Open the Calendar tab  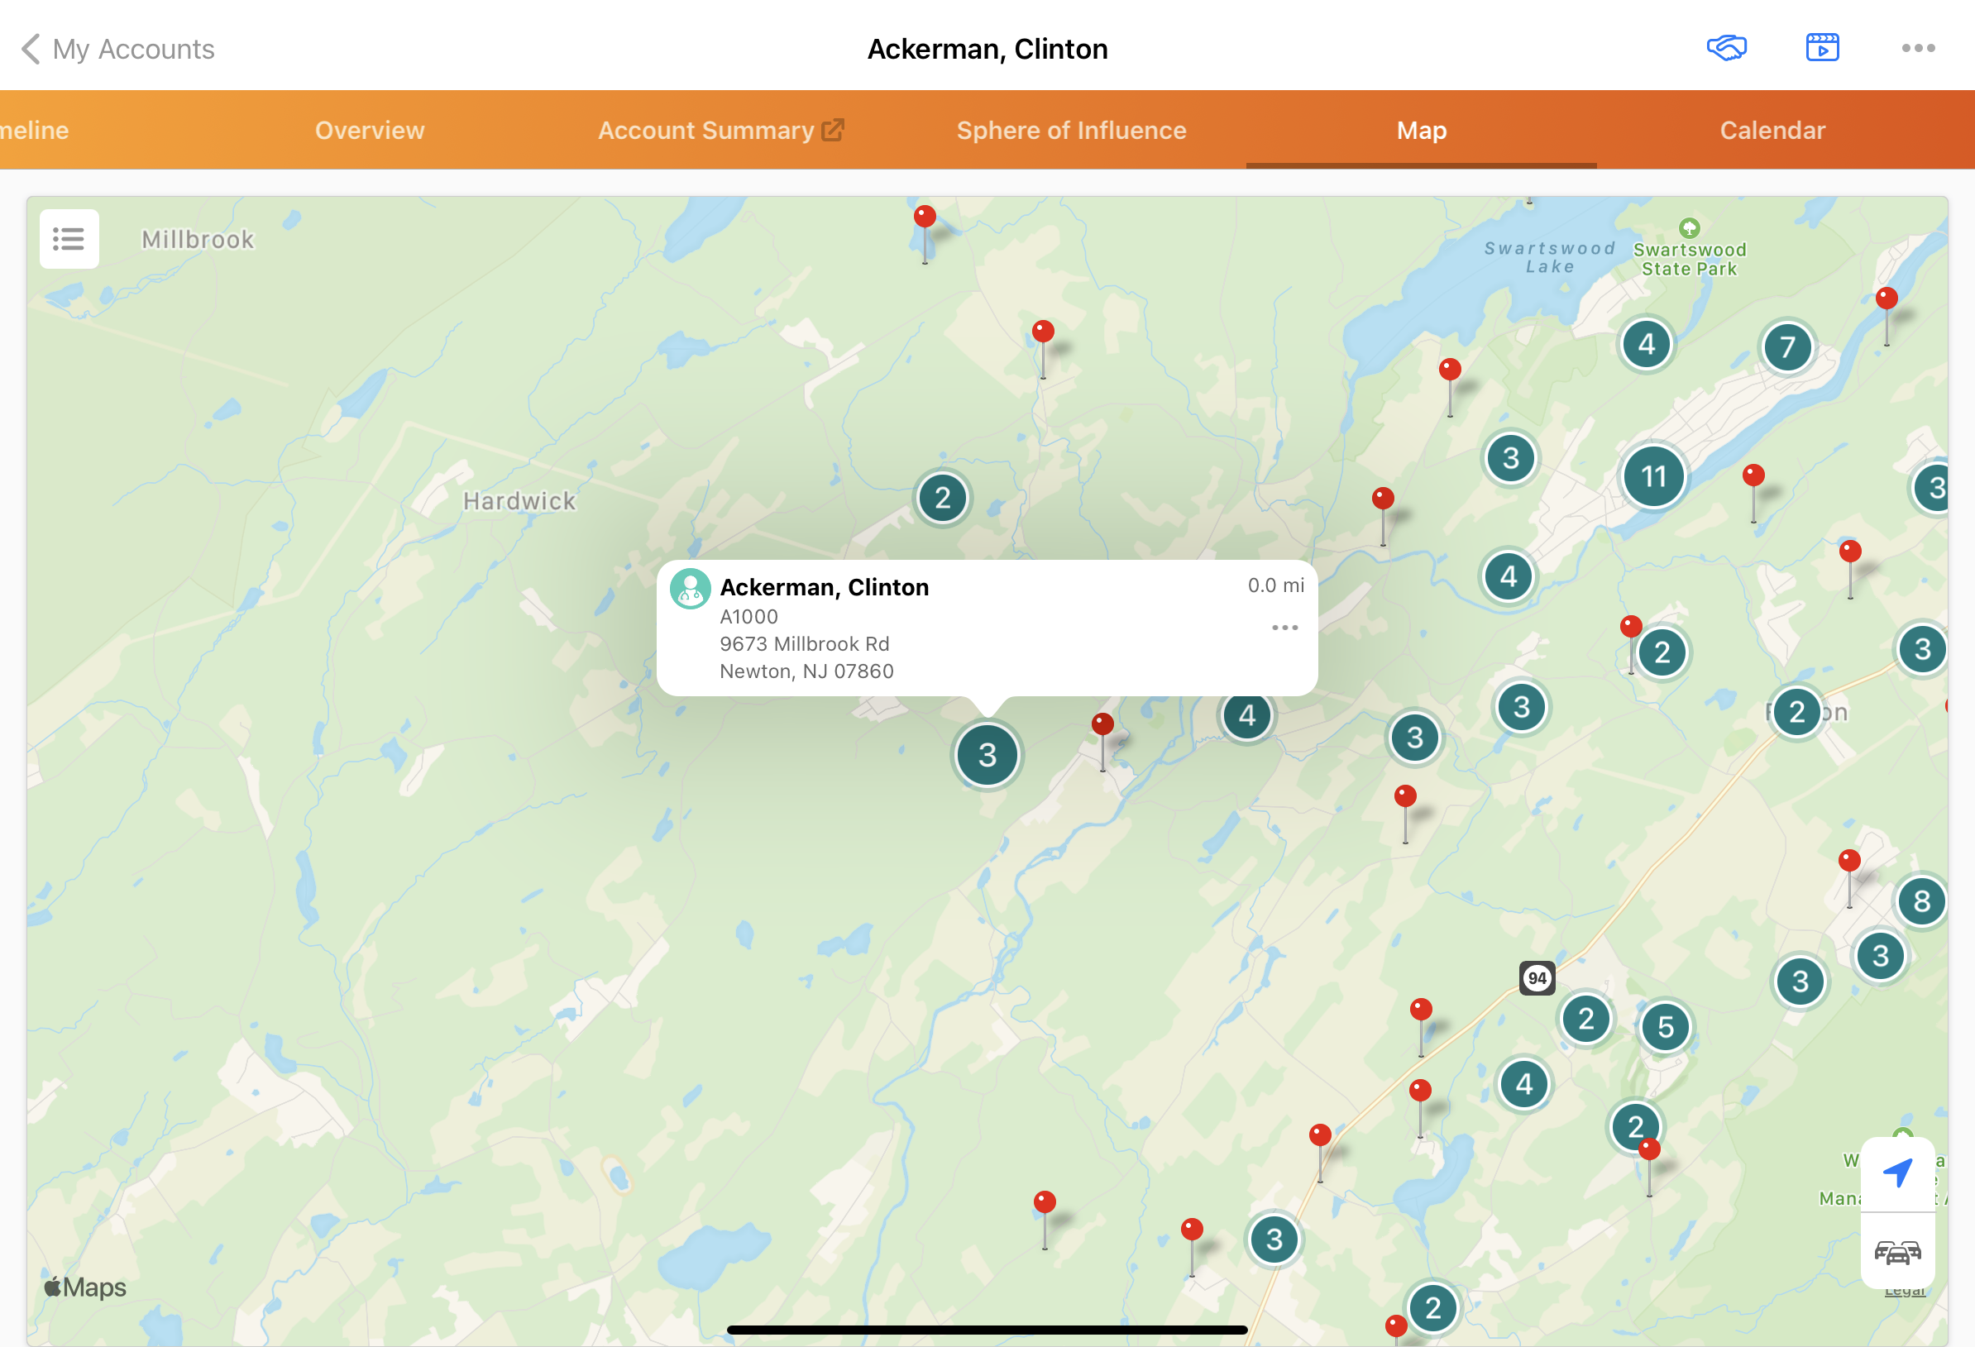click(1772, 130)
